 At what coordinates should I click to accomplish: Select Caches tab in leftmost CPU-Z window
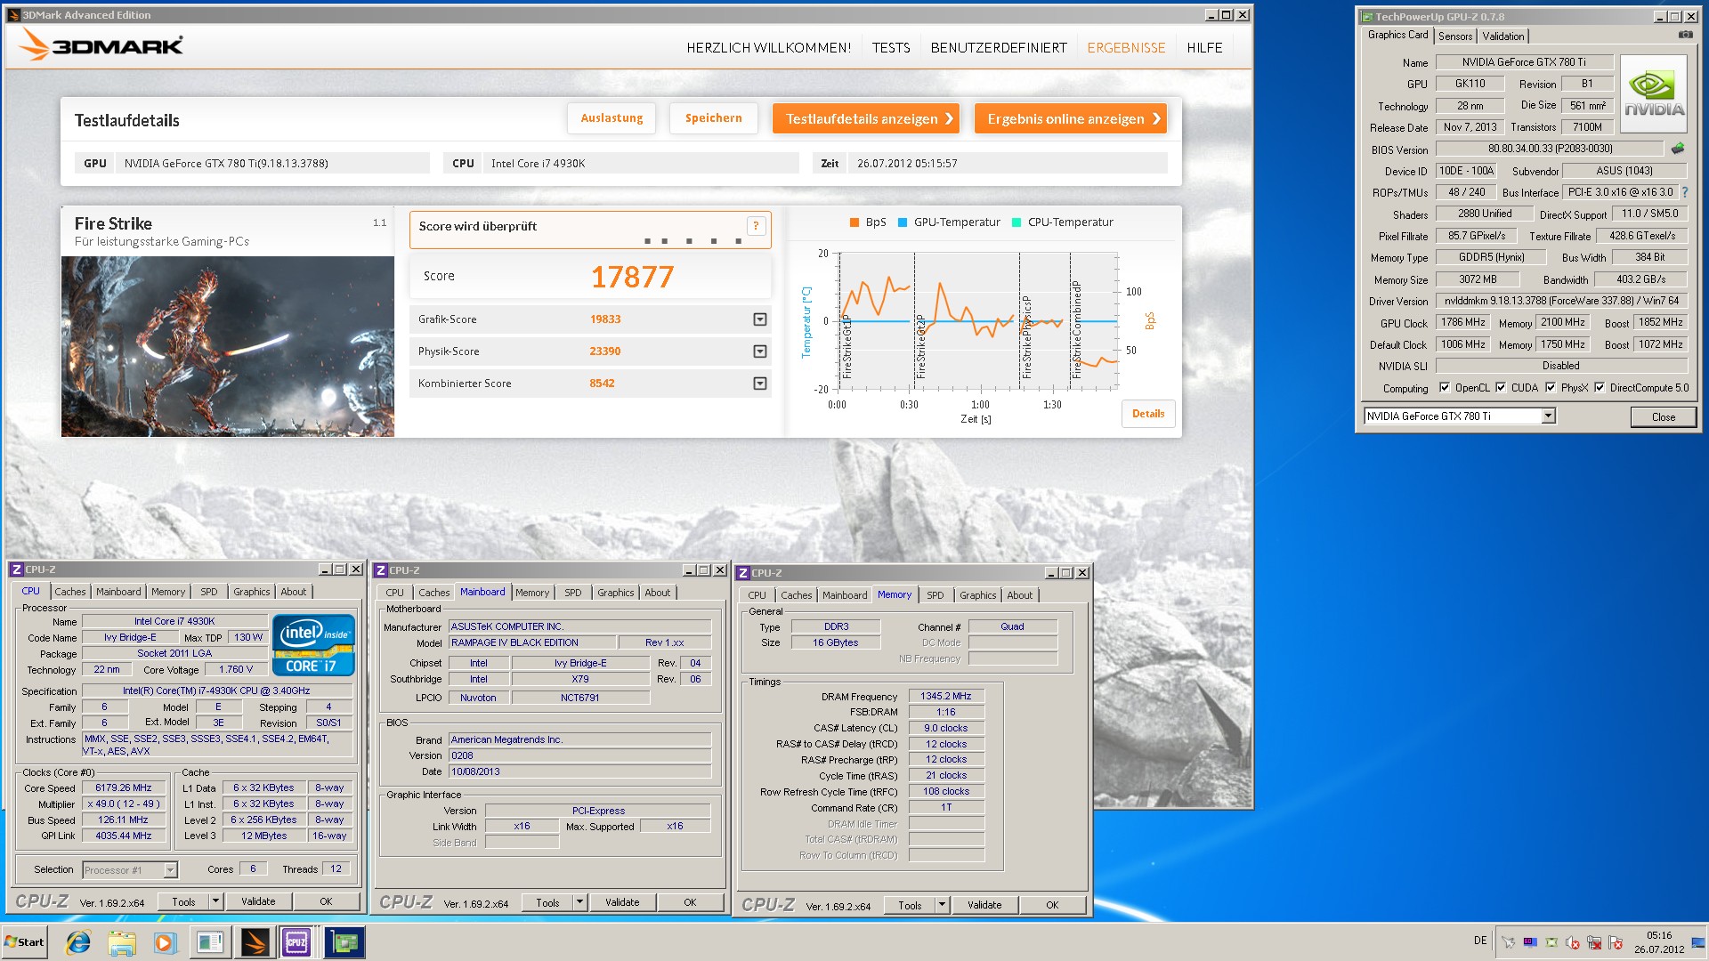pyautogui.click(x=70, y=592)
